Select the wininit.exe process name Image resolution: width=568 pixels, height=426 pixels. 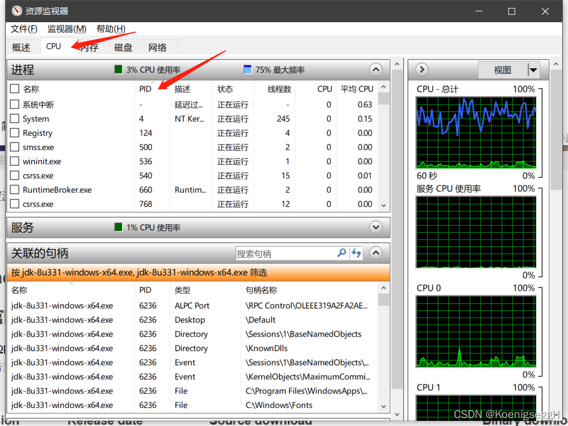click(x=41, y=161)
